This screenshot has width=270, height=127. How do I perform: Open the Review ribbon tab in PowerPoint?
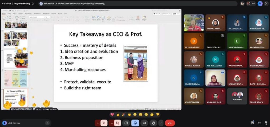click(60, 14)
